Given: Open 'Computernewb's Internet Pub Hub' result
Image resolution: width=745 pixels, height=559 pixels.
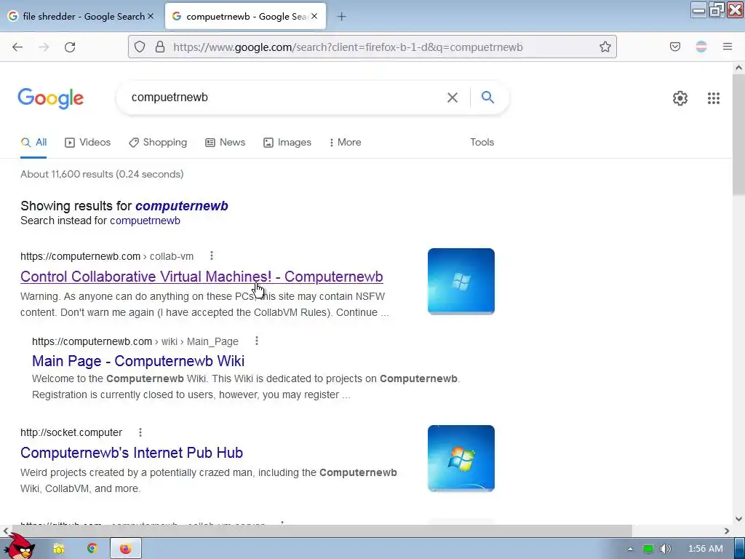Looking at the screenshot, I should 132,453.
